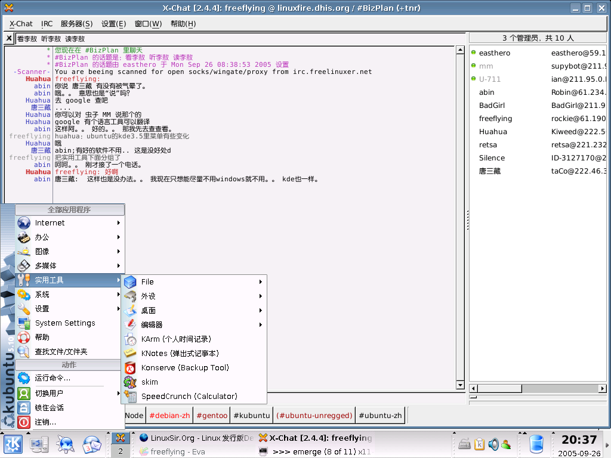The height and width of the screenshot is (458, 611).
Task: Open the X-Chat menu in menu bar
Action: pos(21,24)
